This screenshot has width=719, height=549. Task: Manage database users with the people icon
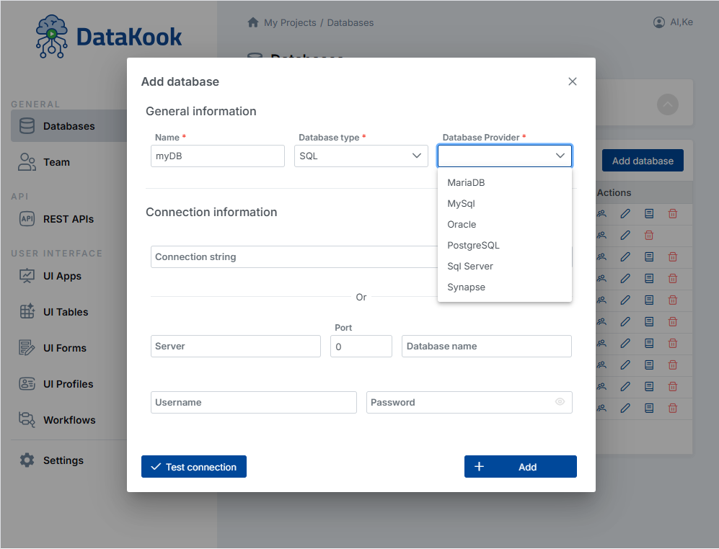[601, 214]
